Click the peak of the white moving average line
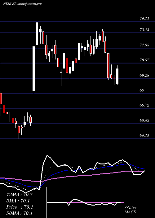Image resolution: width=155 pixels, height=218 pixels. [x=47, y=156]
